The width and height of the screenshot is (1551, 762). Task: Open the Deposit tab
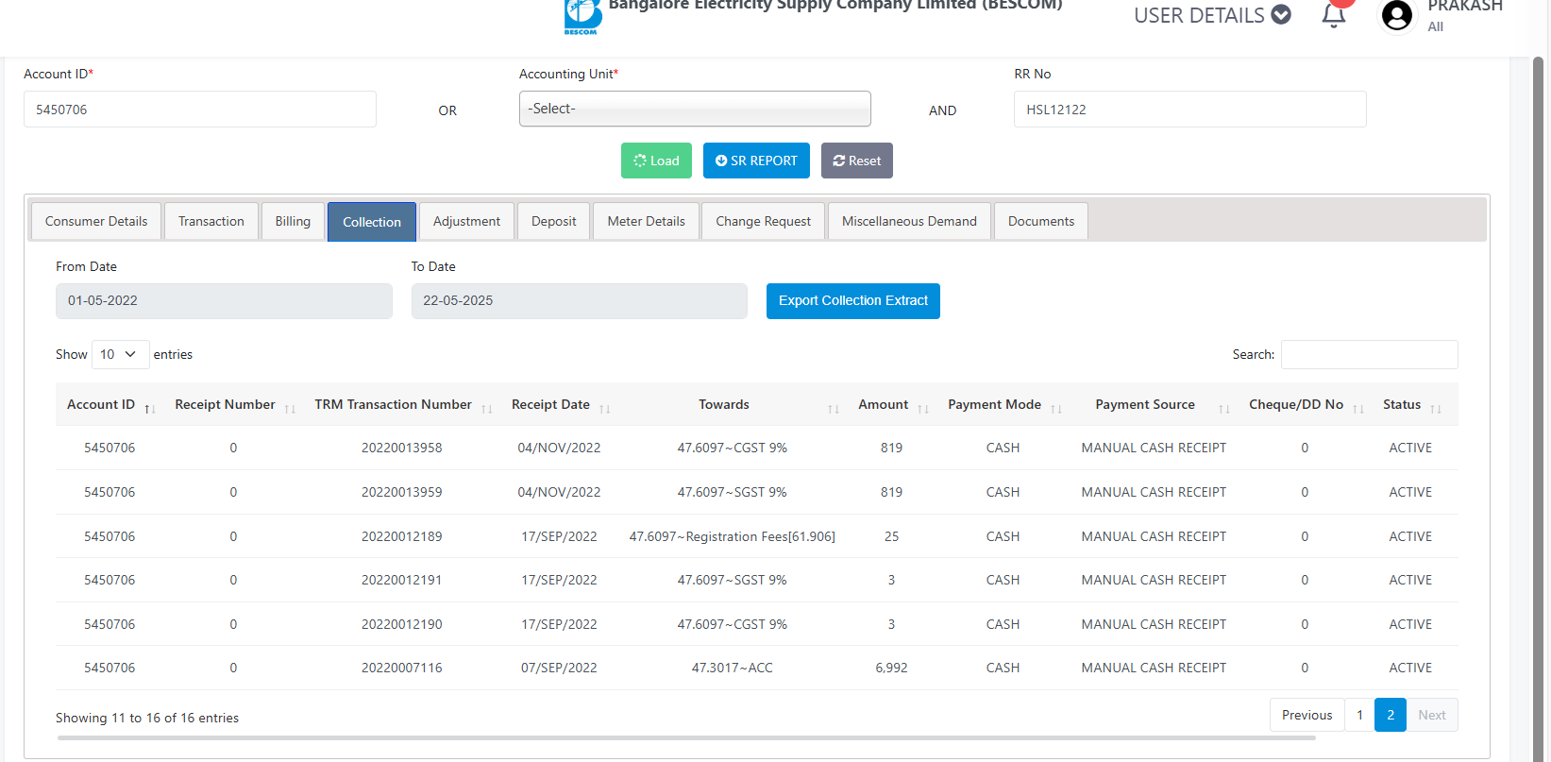553,221
